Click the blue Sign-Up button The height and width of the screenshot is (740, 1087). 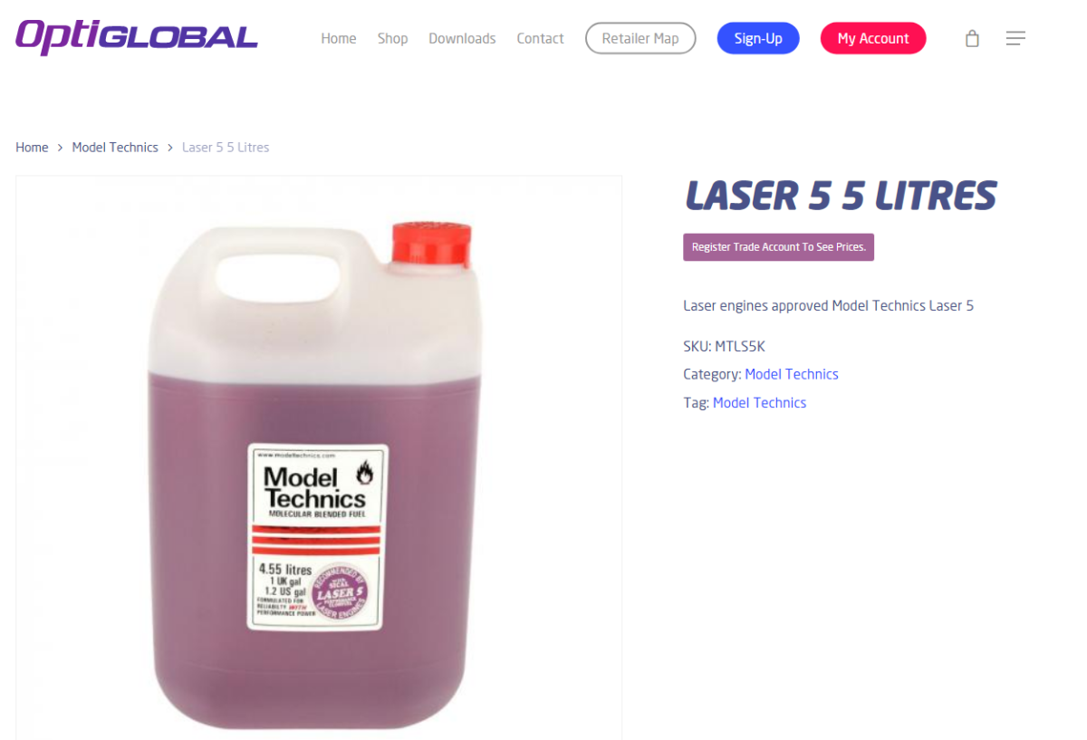(758, 38)
